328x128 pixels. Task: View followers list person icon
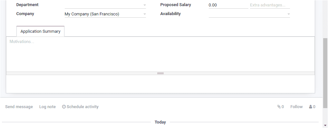(x=311, y=107)
